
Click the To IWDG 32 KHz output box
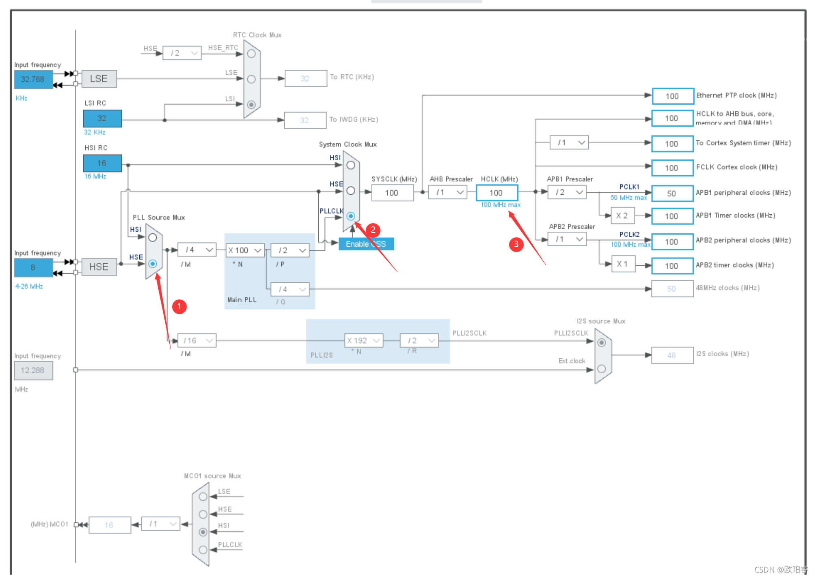coord(305,120)
